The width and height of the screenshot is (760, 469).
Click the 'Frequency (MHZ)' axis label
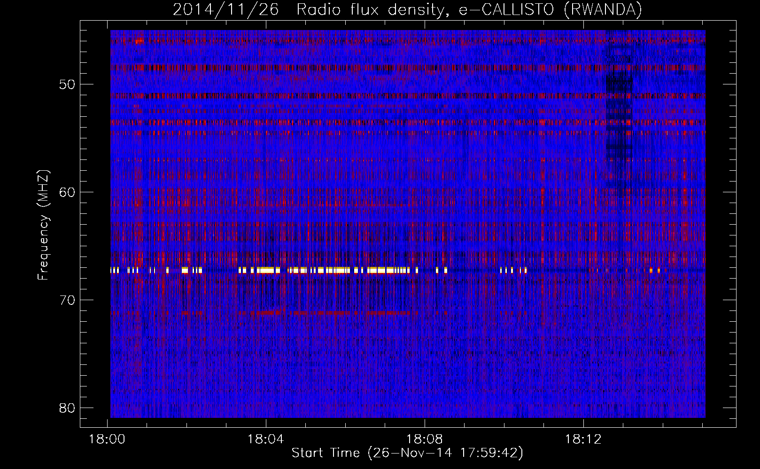43,225
